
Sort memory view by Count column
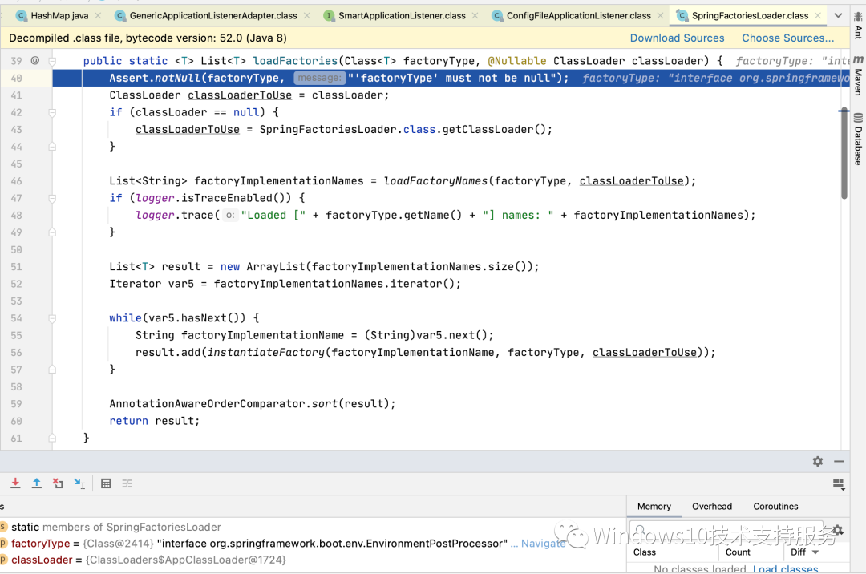click(x=738, y=552)
